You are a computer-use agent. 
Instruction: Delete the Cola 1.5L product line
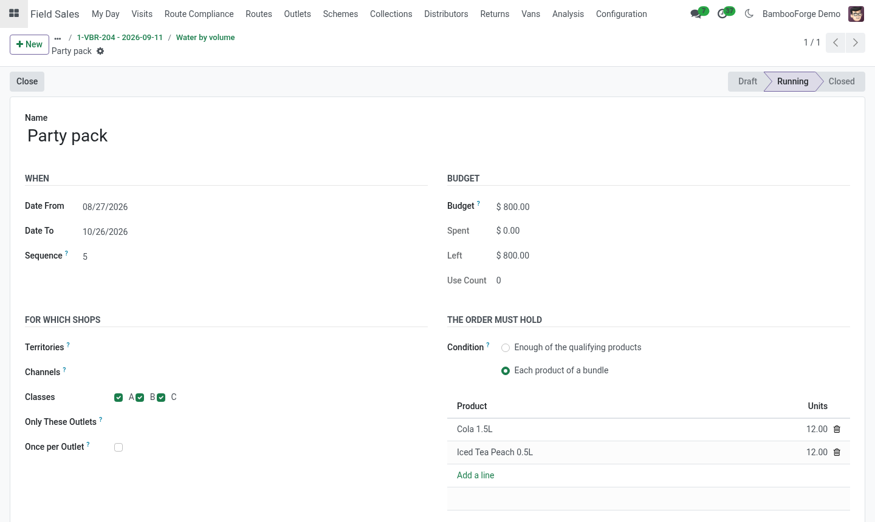[x=837, y=429]
